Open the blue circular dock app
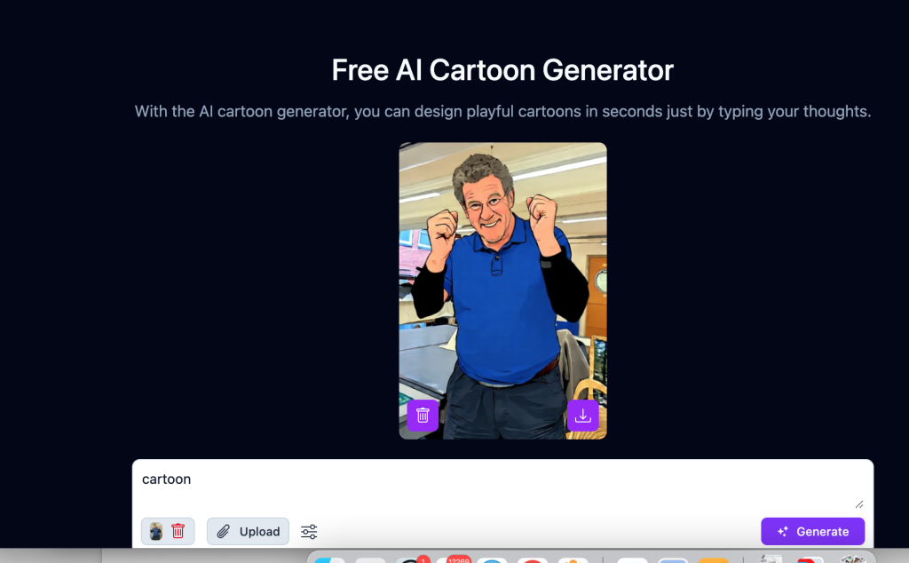This screenshot has width=909, height=563. [492, 560]
